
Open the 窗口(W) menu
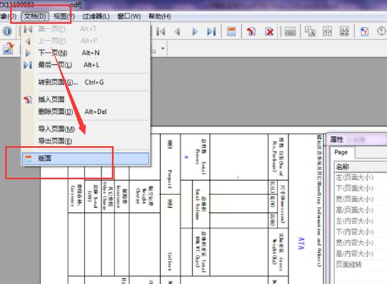pos(129,16)
